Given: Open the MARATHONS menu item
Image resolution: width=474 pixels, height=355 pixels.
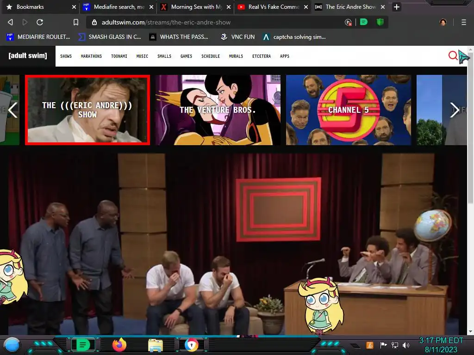Looking at the screenshot, I should pos(91,56).
